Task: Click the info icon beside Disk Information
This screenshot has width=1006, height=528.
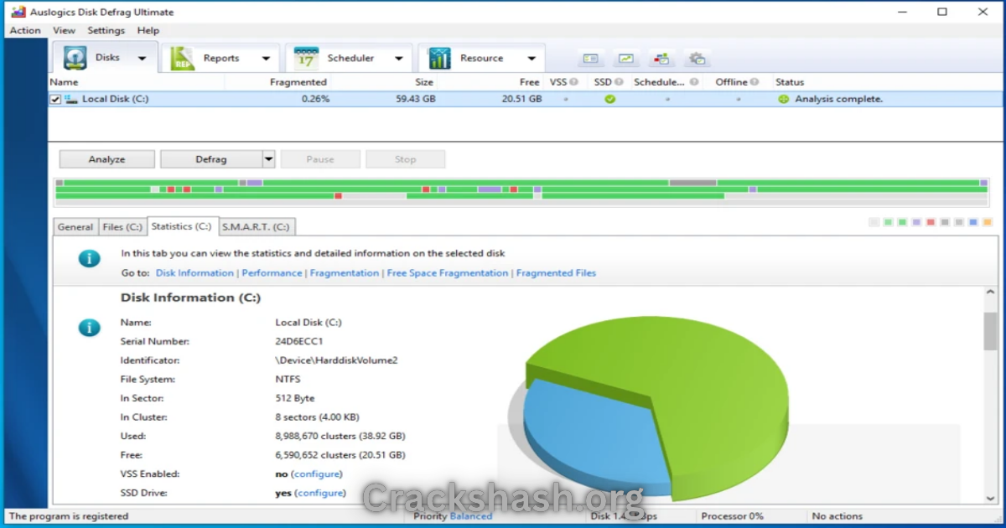Action: tap(89, 328)
